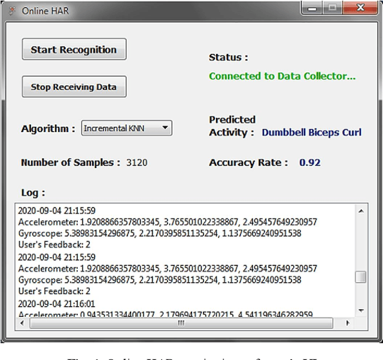This screenshot has width=383, height=360.
Task: Click the 0.92 accuracy rate value
Action: click(310, 163)
